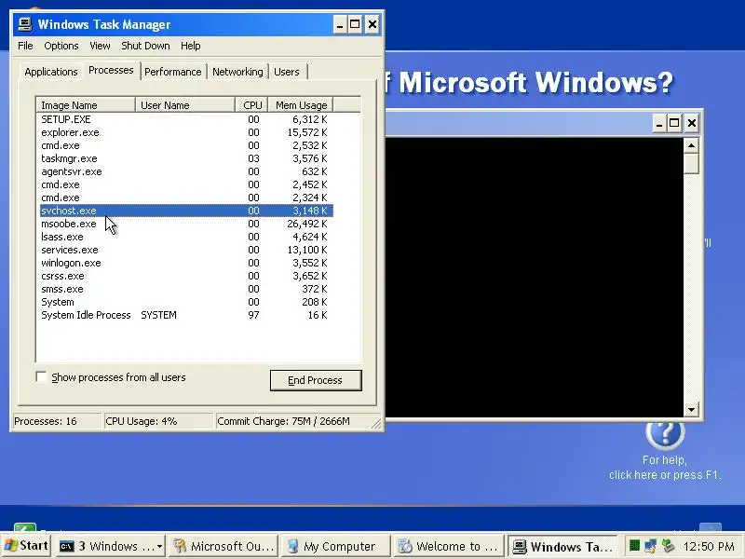This screenshot has height=559, width=745.
Task: Switch to Microsoft Outlook taskbar button
Action: click(223, 546)
